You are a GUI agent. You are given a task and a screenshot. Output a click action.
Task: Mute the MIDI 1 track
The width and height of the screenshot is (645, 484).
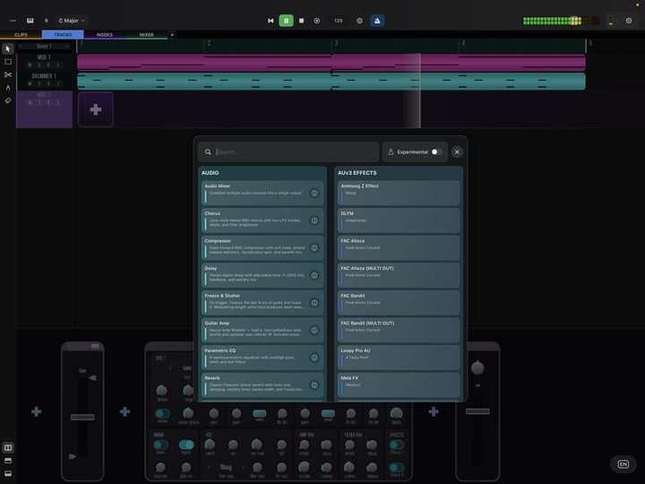[30, 65]
